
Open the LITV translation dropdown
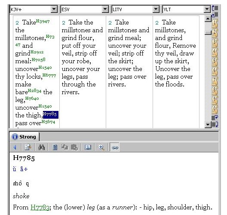coord(156,9)
